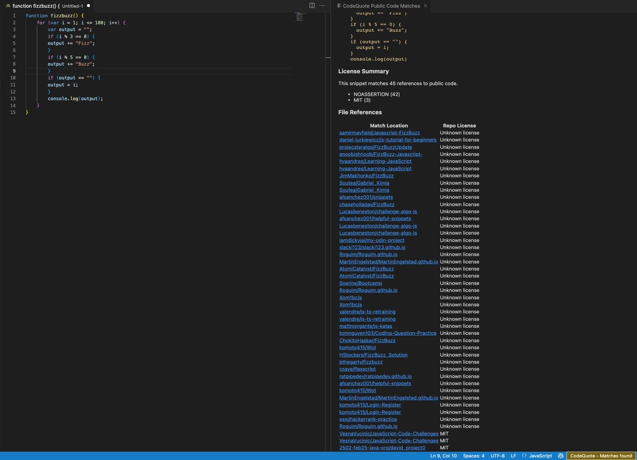The image size is (637, 460).
Task: Click the for loop code on line 2
Action: click(81, 23)
